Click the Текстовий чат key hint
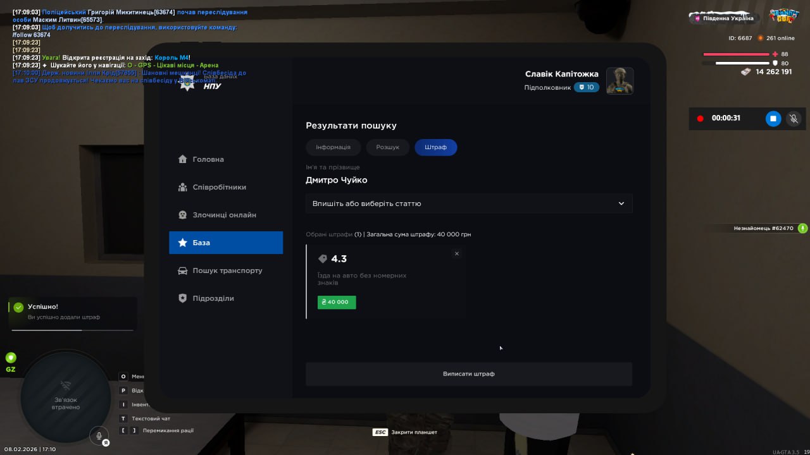 point(145,418)
